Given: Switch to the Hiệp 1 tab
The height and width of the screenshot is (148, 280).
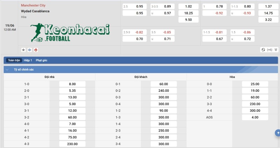Looking at the screenshot, I should 28,60.
